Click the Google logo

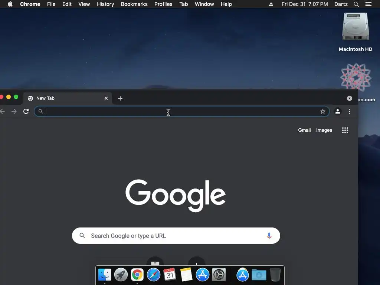(176, 195)
